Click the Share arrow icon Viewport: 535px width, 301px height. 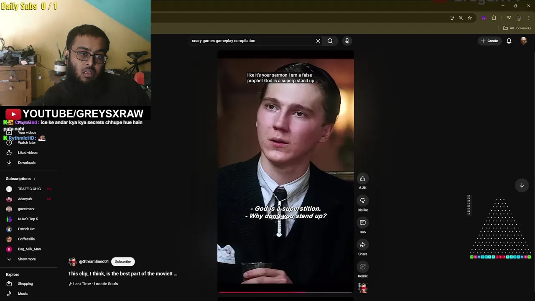362,245
